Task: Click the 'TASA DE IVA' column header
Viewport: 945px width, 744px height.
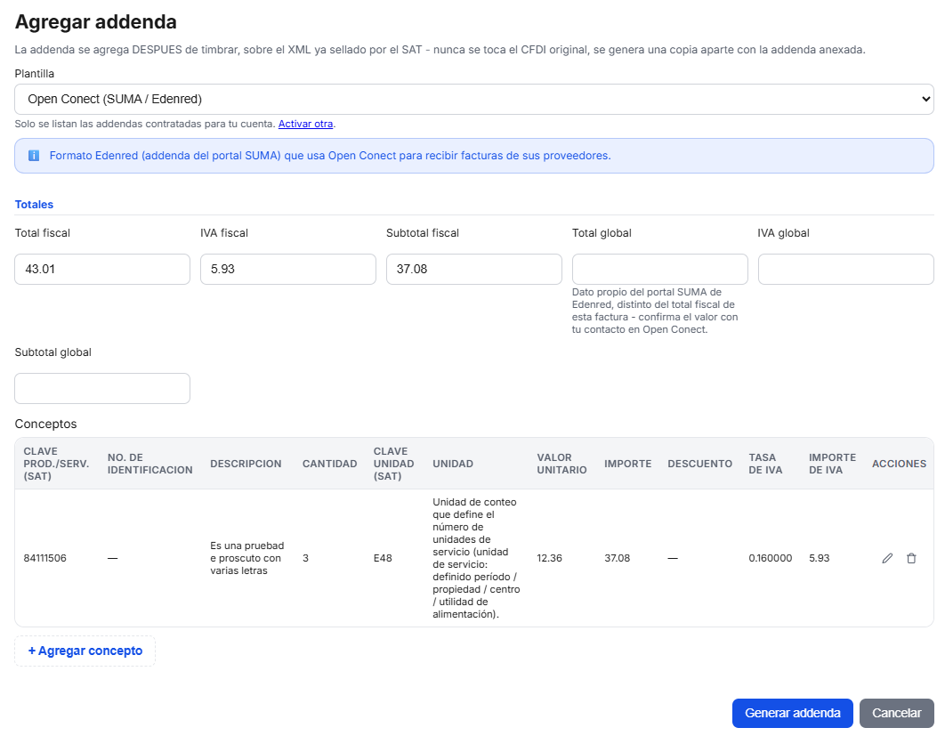Action: [x=765, y=464]
